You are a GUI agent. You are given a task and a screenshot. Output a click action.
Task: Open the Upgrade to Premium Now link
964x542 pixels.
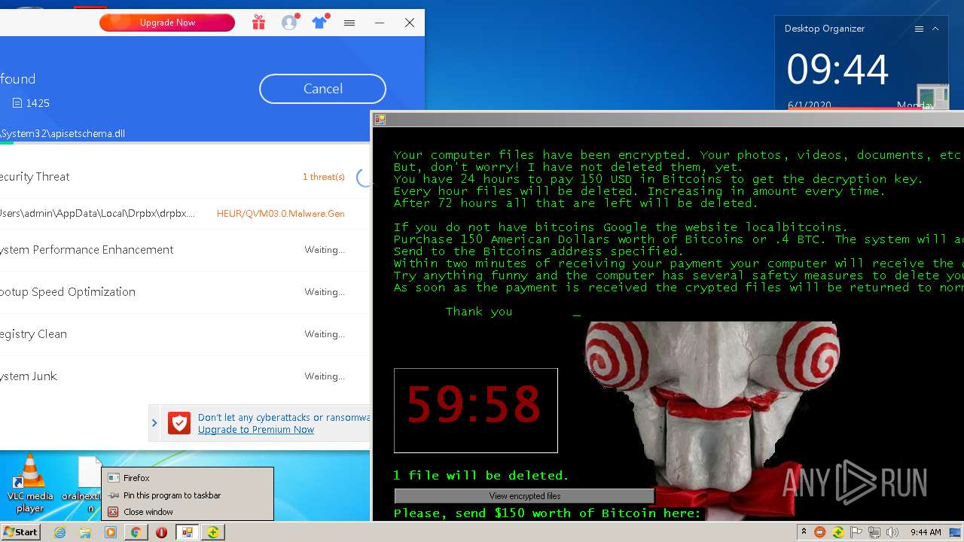(256, 430)
